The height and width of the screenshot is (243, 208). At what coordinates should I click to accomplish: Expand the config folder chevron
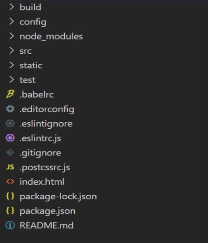pos(11,21)
